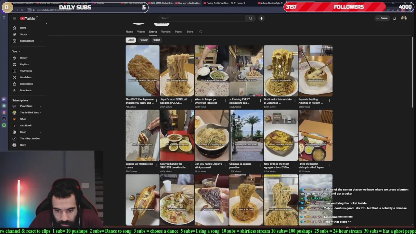Open The Re-Think Tank subscription channel
The width and height of the screenshot is (416, 234).
[29, 112]
